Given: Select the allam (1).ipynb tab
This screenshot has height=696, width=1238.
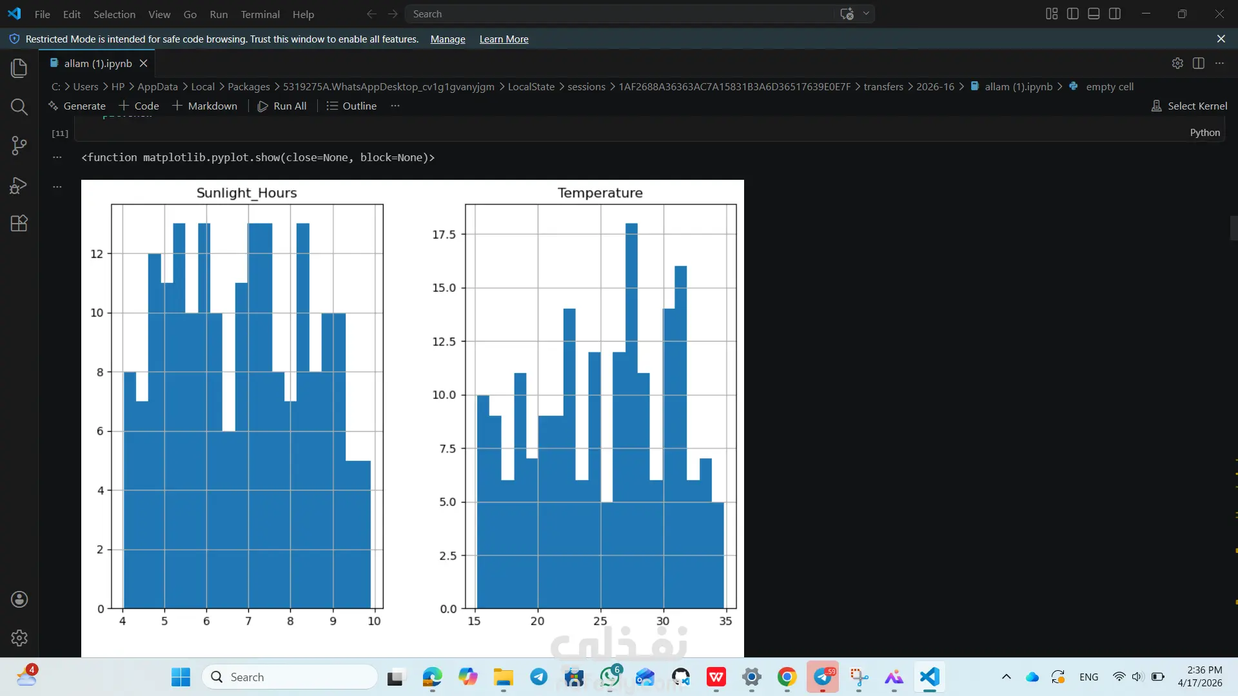Looking at the screenshot, I should click(x=99, y=63).
